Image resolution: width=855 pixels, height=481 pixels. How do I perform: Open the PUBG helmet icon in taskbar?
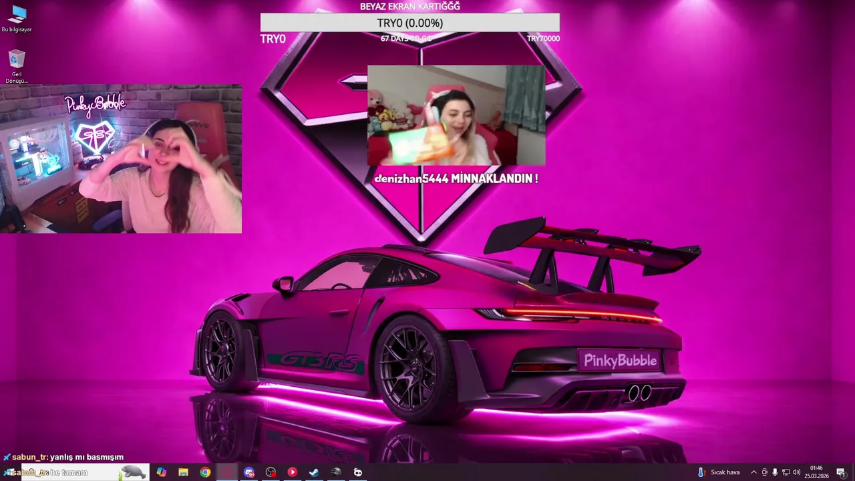pyautogui.click(x=336, y=472)
